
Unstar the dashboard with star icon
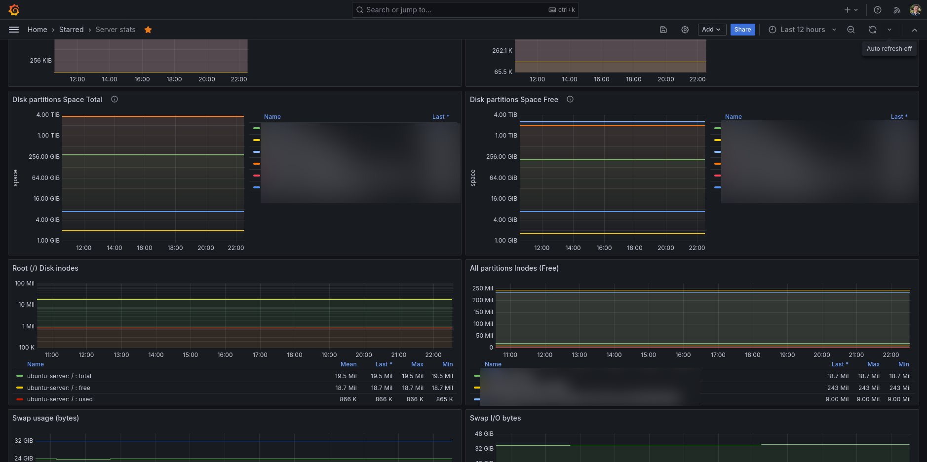pos(148,30)
